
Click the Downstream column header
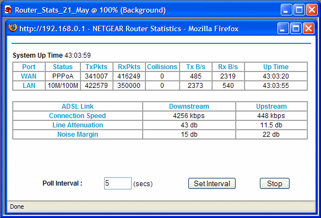189,107
